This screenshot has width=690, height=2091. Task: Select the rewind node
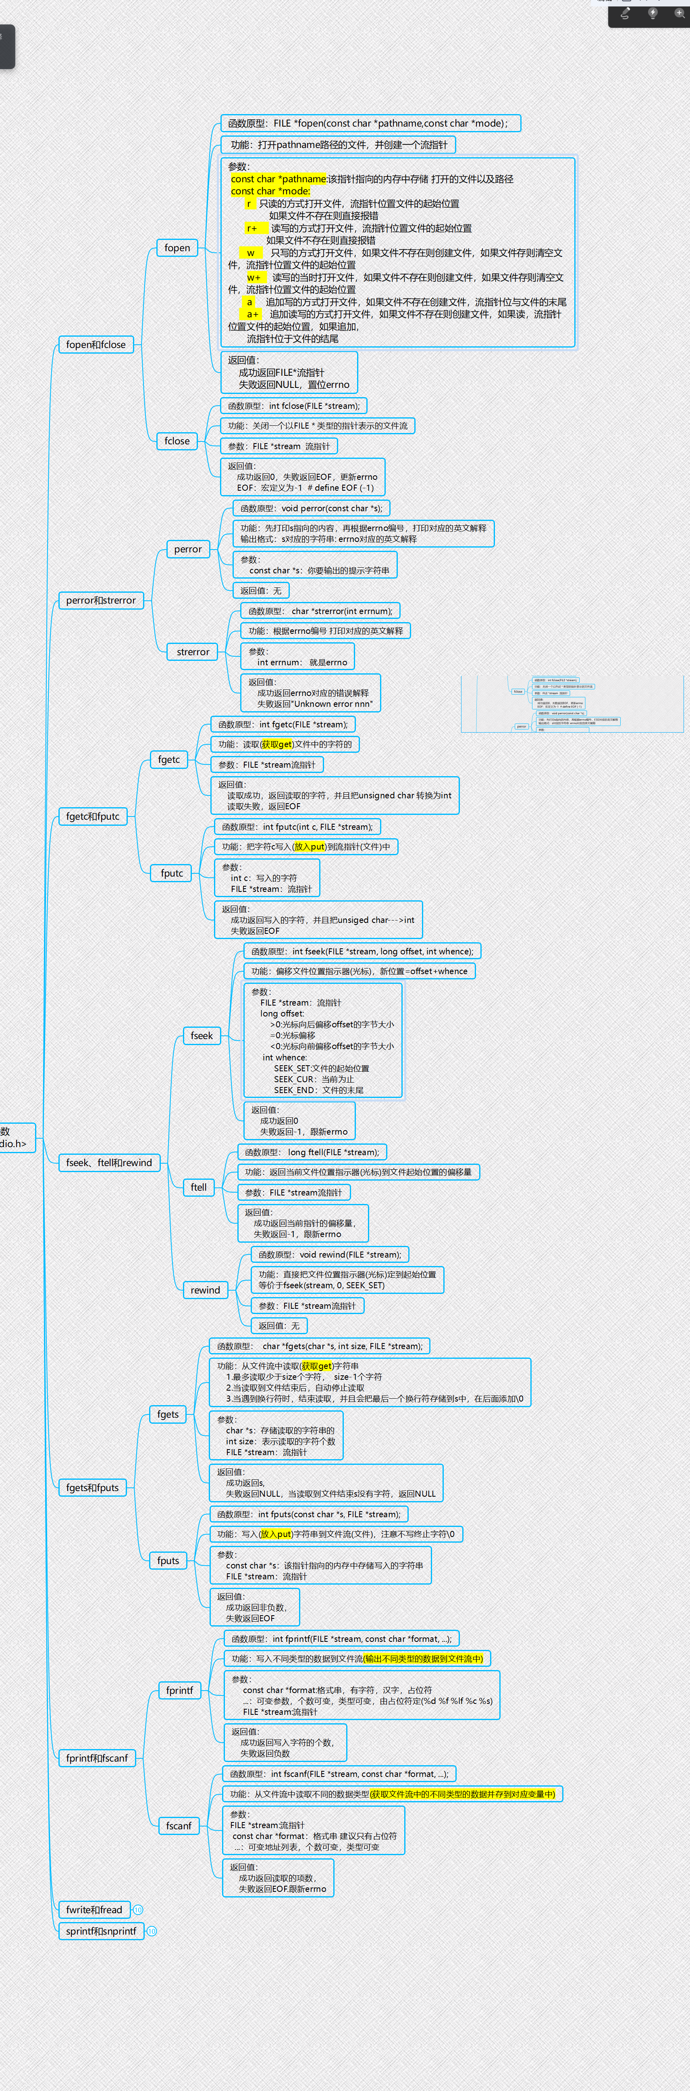(206, 1290)
